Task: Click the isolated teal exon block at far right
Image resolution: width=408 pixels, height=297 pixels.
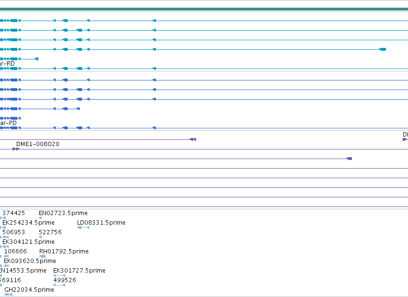Action: [382, 49]
